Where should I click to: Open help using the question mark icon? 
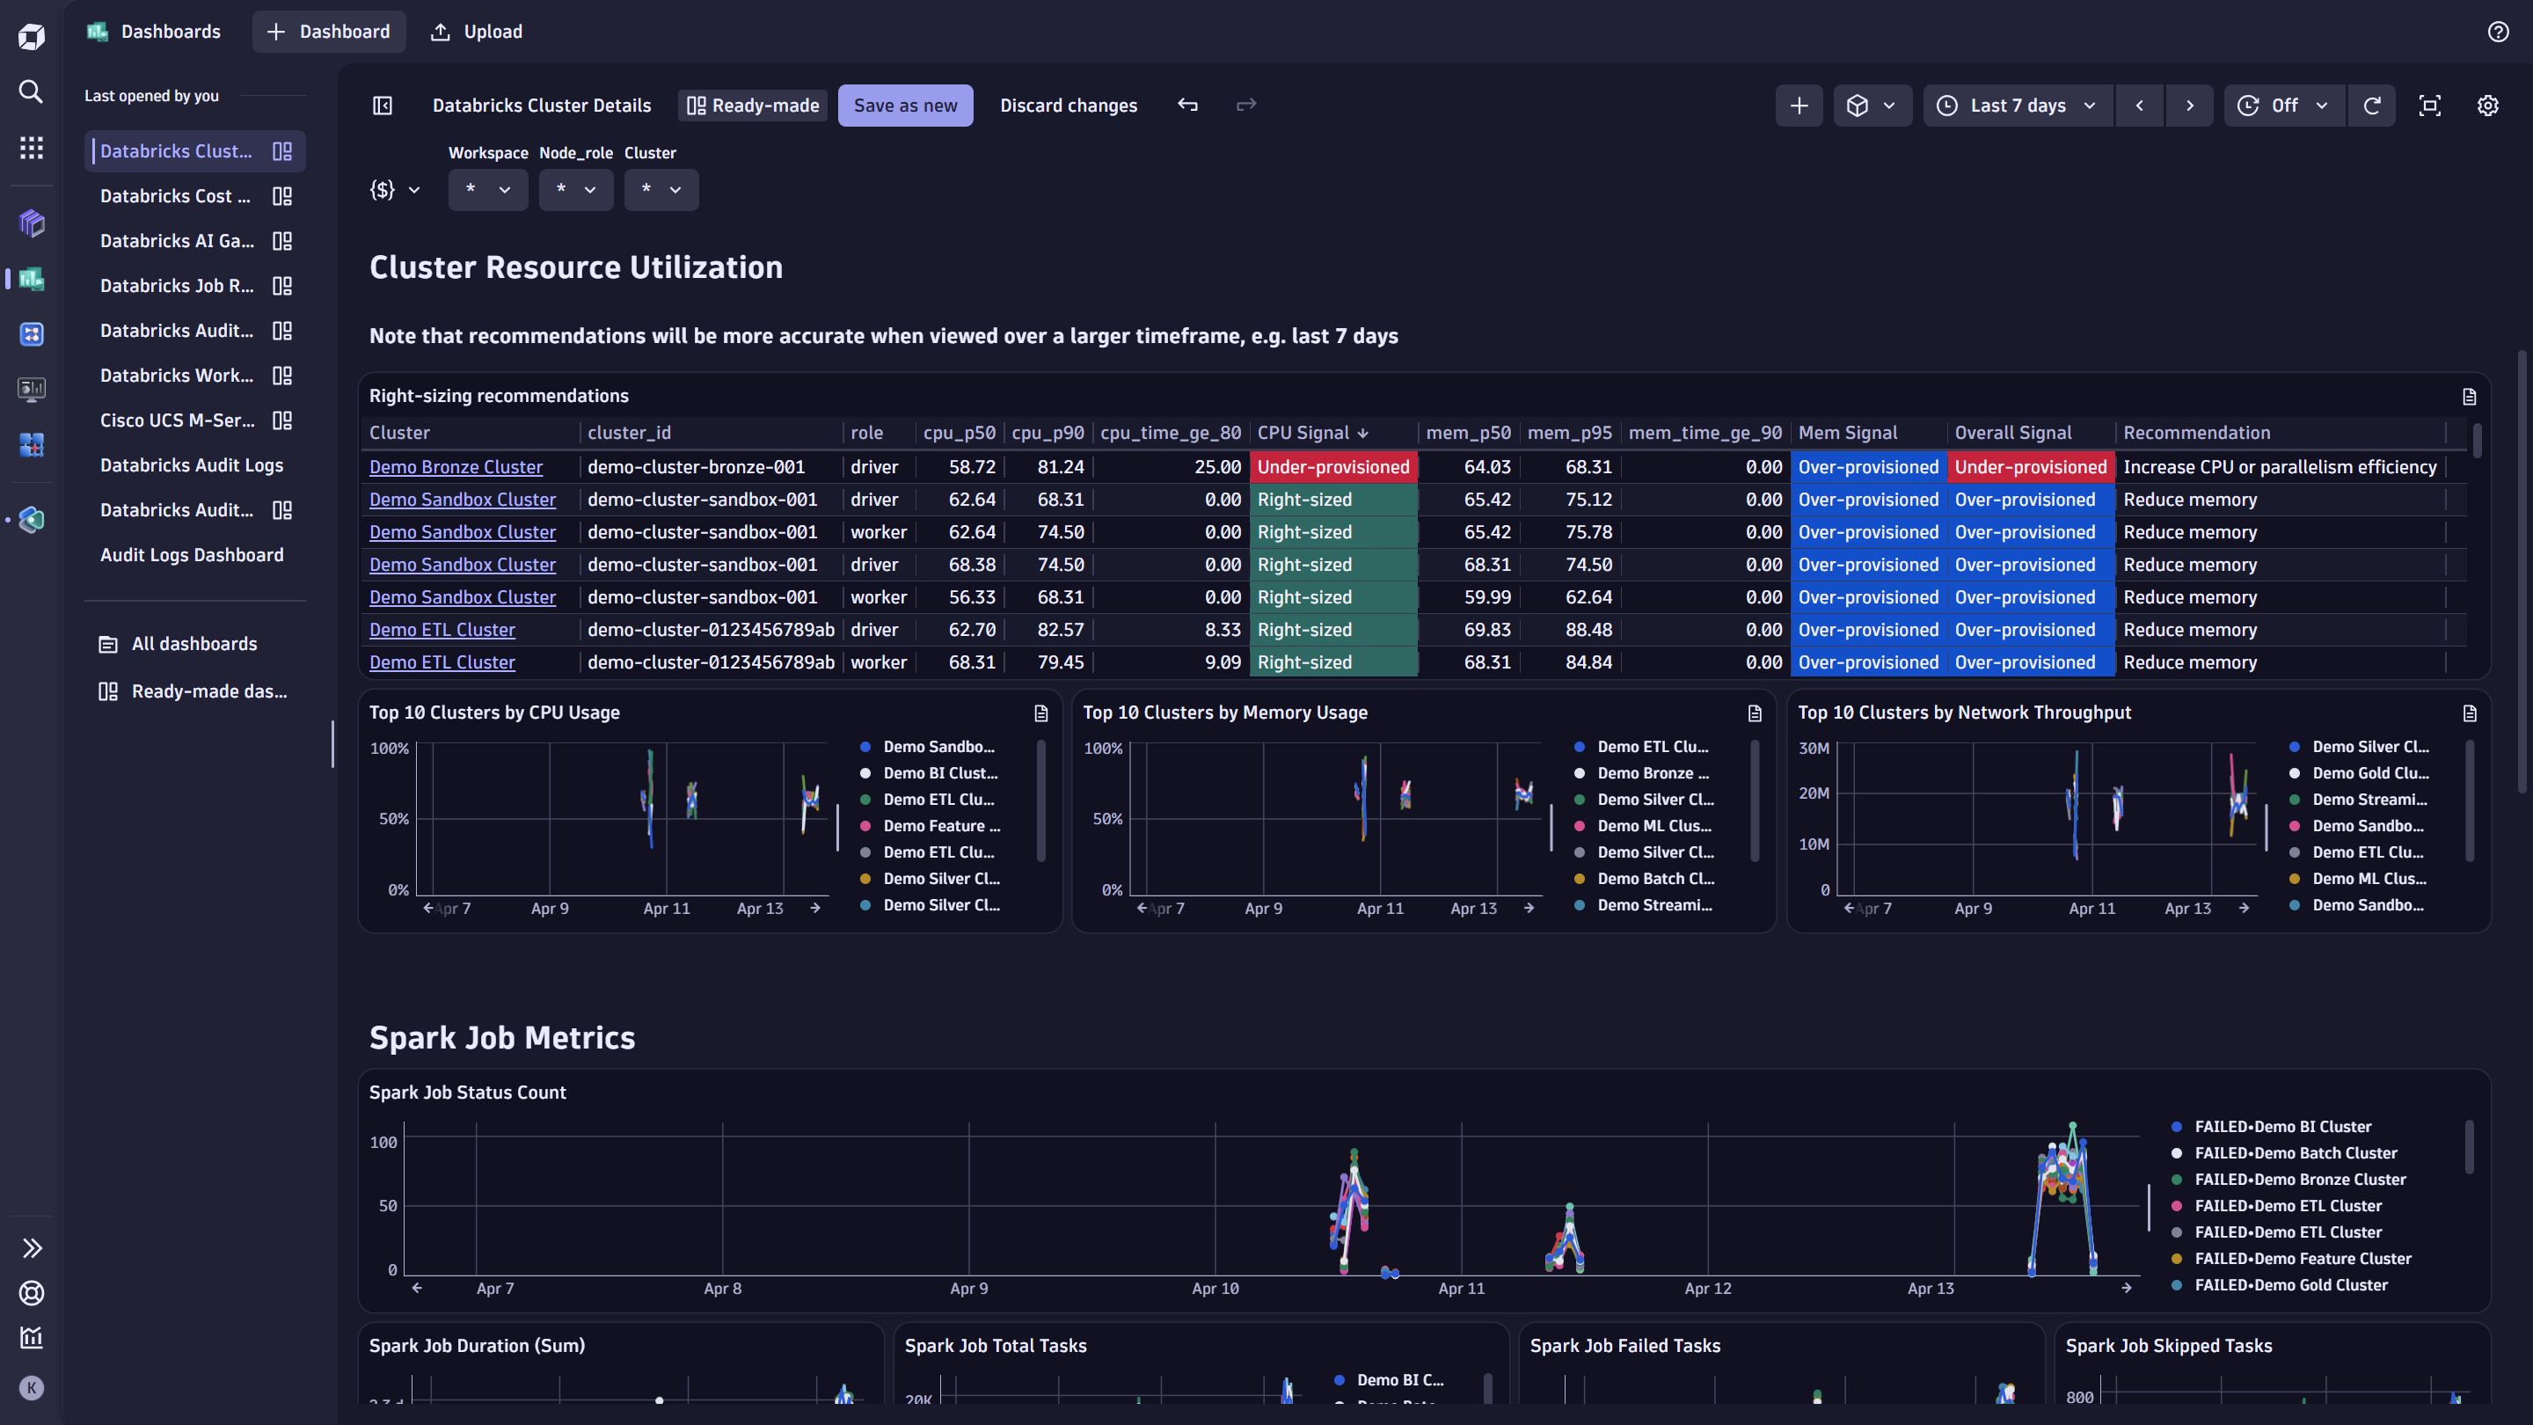(x=2498, y=31)
